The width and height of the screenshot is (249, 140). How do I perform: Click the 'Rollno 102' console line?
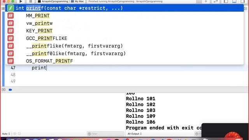(x=140, y=105)
